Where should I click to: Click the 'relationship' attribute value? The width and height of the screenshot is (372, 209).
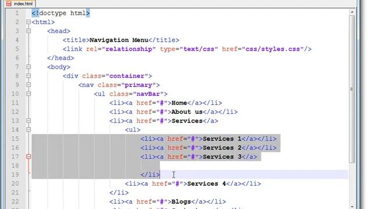tap(128, 49)
